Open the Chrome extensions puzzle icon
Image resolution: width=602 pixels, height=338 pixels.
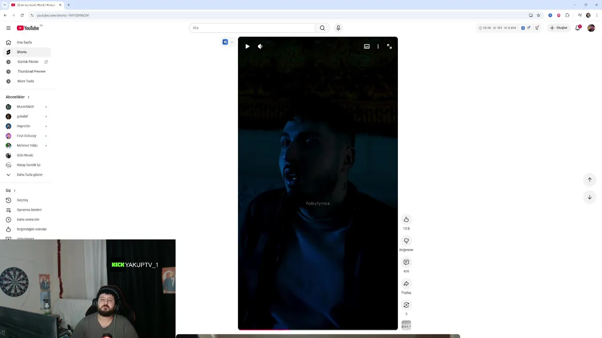[x=568, y=15]
